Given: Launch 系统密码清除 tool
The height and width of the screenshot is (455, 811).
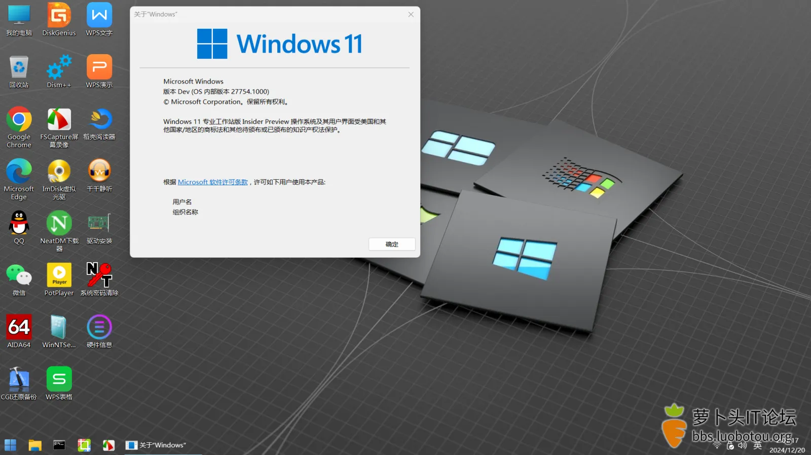Looking at the screenshot, I should (99, 280).
